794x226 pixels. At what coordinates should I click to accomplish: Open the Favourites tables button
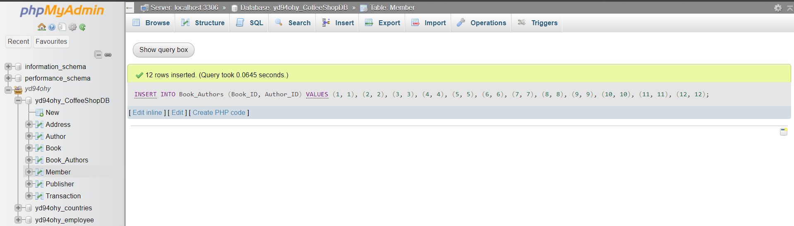tap(51, 41)
